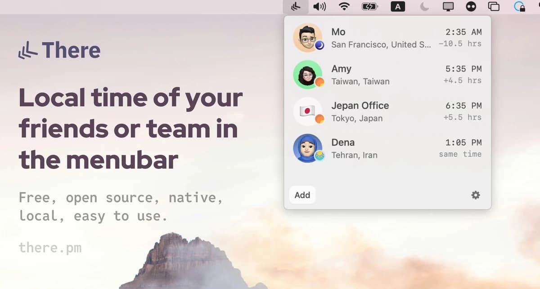Select the Amy Taiwan row
Screen dimensions: 540x289
pos(387,75)
